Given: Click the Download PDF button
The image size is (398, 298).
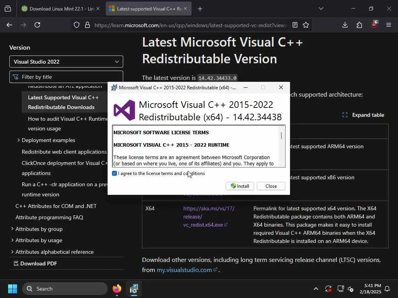Looking at the screenshot, I should [x=35, y=263].
